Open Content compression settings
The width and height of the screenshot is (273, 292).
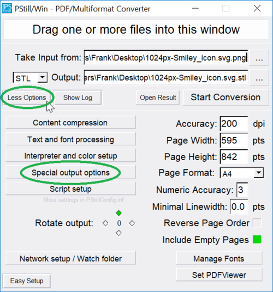pos(70,123)
